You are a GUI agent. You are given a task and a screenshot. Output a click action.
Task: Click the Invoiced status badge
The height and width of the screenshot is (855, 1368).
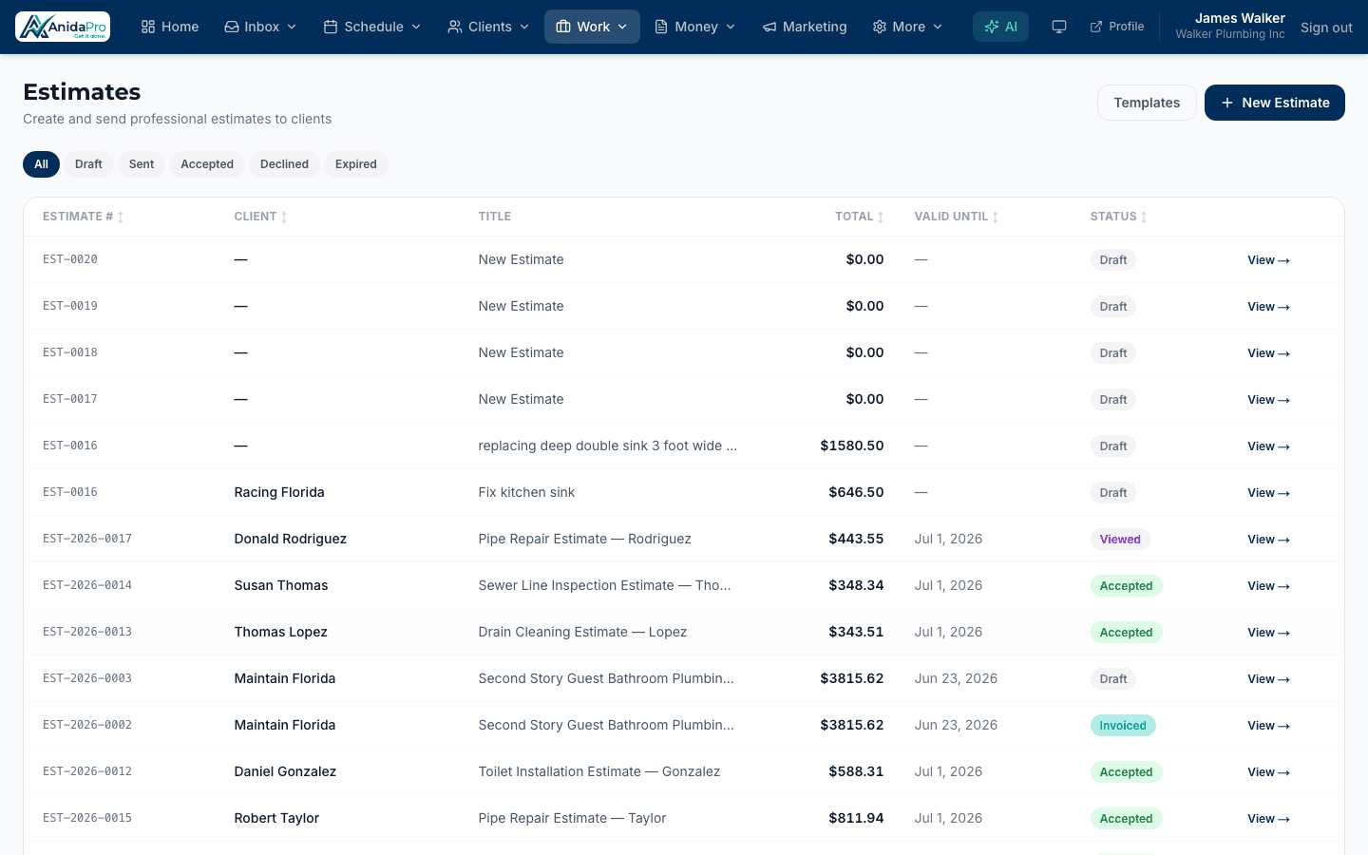[1123, 726]
